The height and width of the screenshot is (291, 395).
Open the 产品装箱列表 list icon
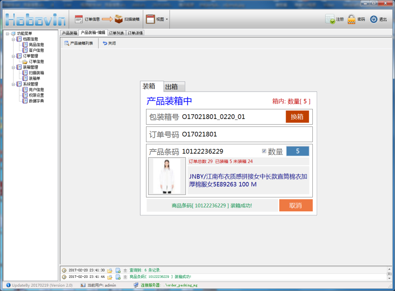point(67,43)
